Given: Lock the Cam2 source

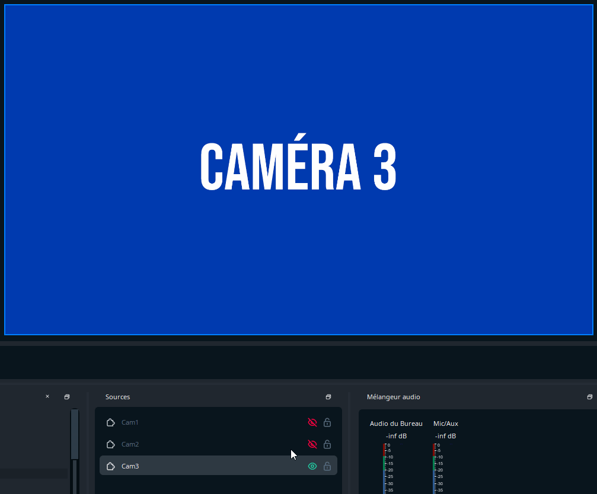Looking at the screenshot, I should (327, 444).
